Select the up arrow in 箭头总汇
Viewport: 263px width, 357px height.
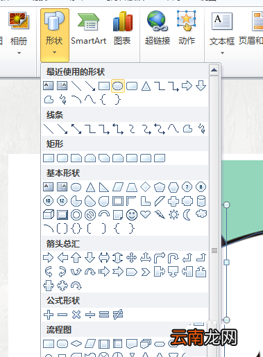pyautogui.click(x=76, y=258)
